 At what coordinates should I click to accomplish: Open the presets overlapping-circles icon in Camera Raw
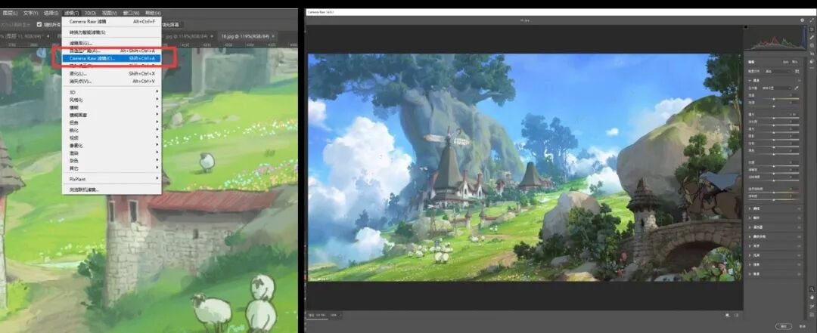click(x=812, y=61)
